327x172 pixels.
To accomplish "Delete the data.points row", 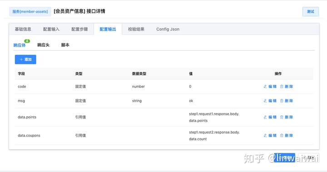I will point(286,117).
